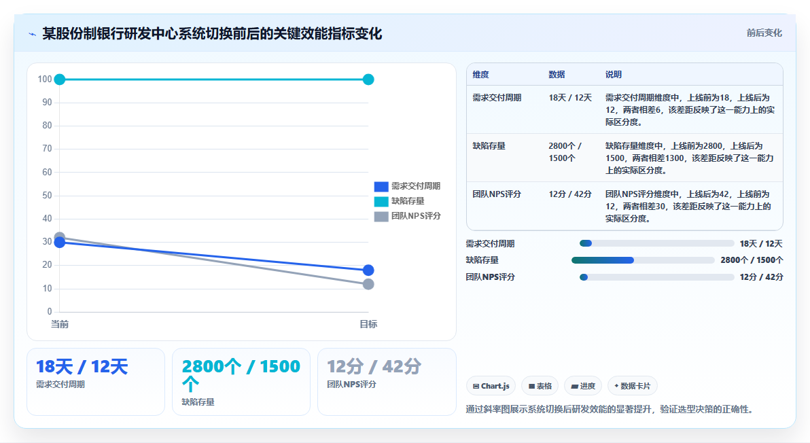This screenshot has height=443, width=810.
Task: Click the cyan data point at 当前 100
Action: click(x=60, y=79)
